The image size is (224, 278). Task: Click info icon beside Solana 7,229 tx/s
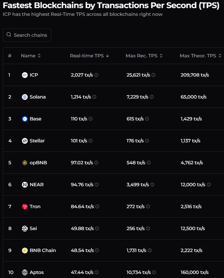(152, 97)
